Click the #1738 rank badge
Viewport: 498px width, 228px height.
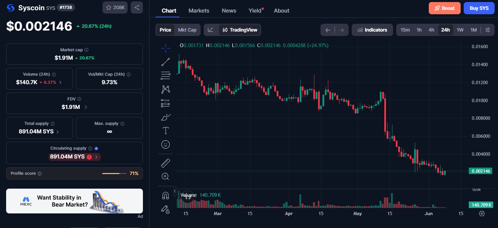click(x=66, y=7)
